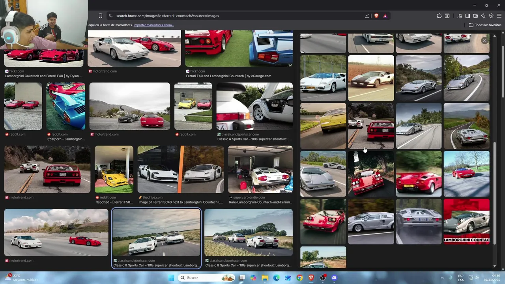Select the highlighted Classic & Sports Car thumbnail

(156, 233)
